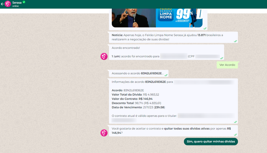Click the 'Data de Vencimento: 21/11/23' line
This screenshot has width=267, height=153.
point(138,107)
